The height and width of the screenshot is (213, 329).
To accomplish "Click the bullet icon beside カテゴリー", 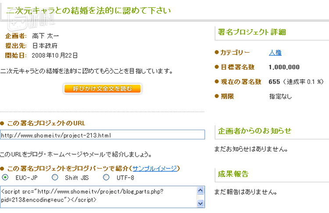I will (216, 53).
